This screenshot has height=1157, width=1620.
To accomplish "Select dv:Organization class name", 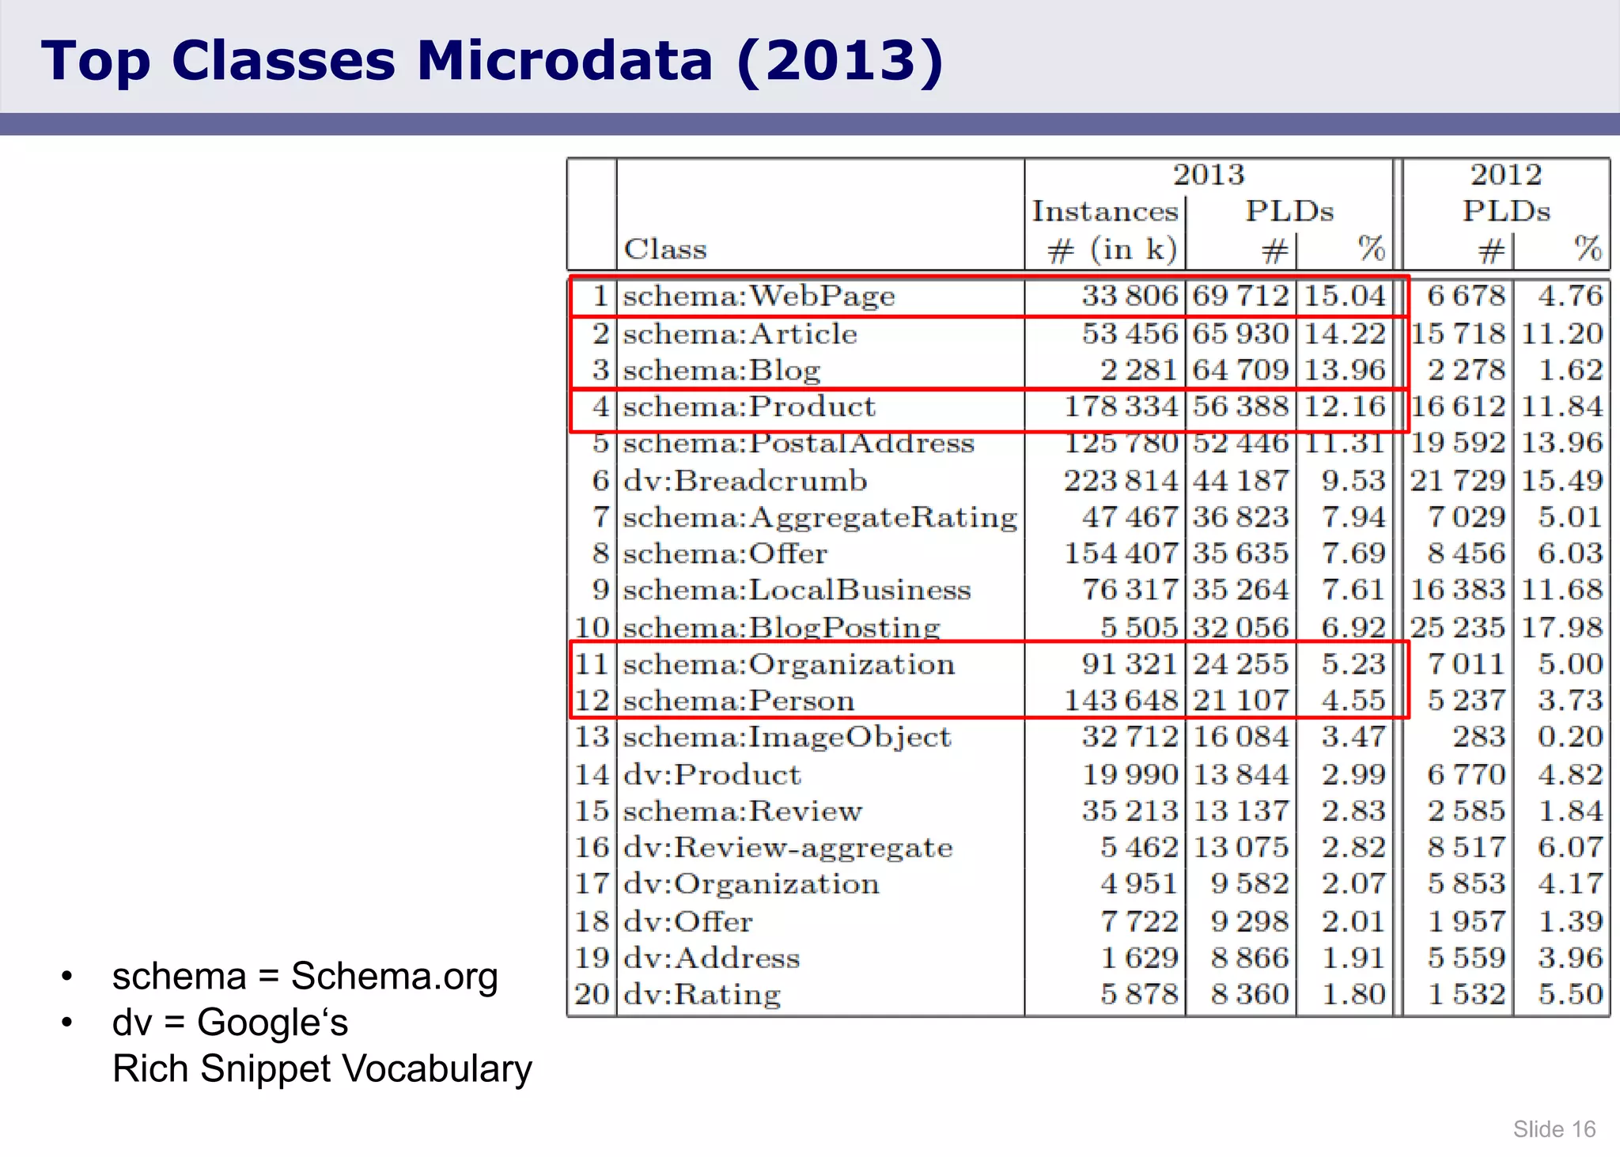I will coord(751,884).
